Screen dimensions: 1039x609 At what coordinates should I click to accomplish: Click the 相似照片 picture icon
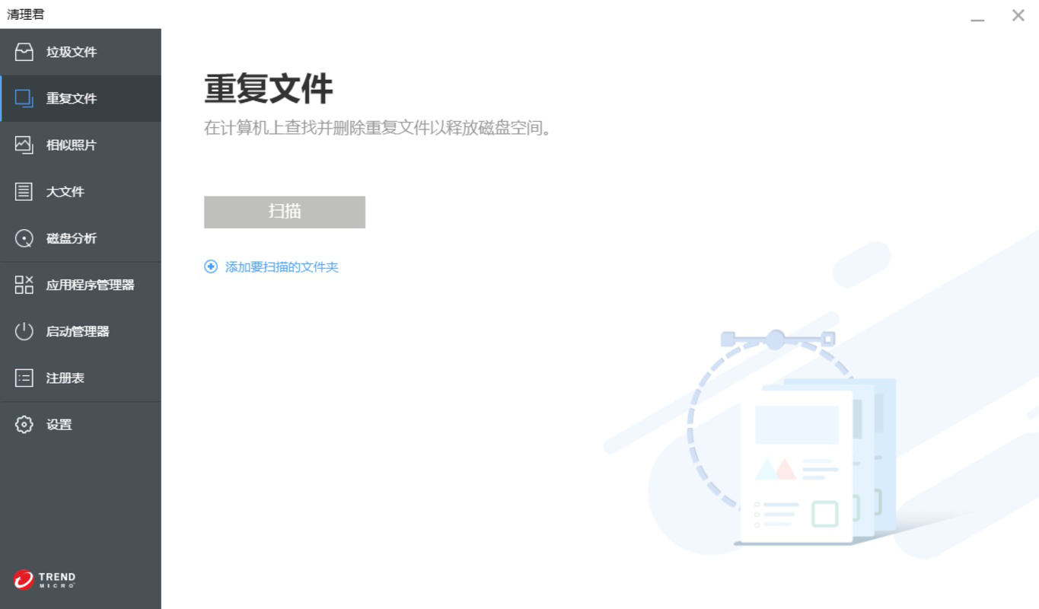[x=24, y=145]
